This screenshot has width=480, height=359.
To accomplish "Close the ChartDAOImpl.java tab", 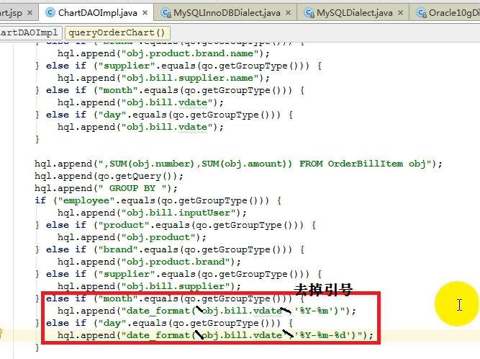I will click(x=145, y=12).
